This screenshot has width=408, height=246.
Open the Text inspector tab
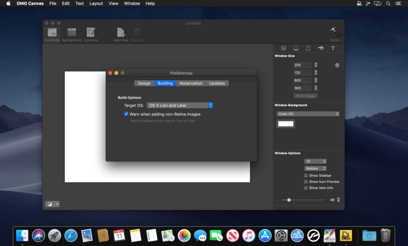coord(333,48)
